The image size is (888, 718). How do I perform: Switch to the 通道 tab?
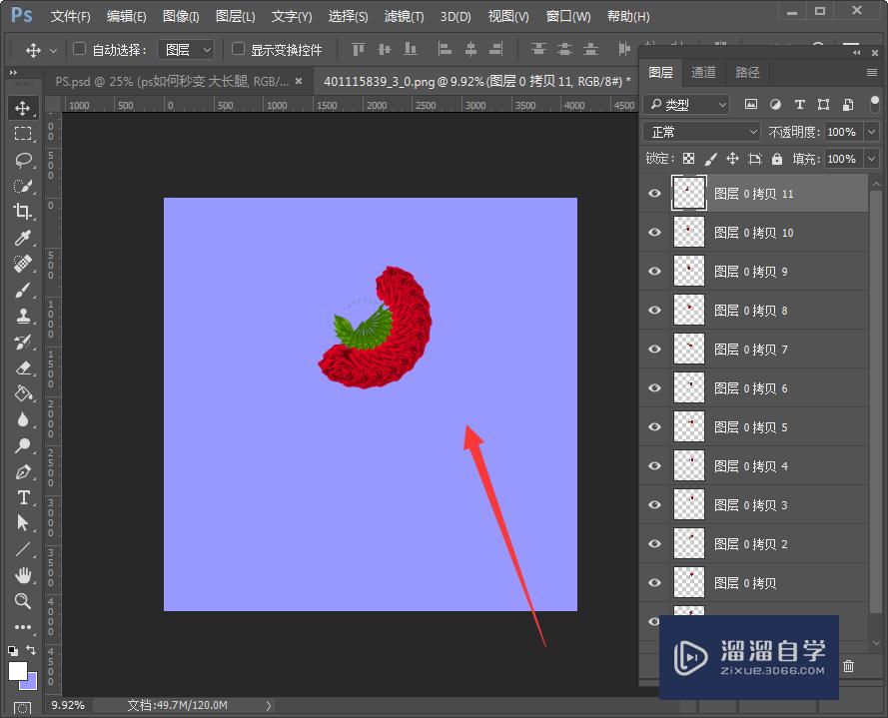coord(703,73)
